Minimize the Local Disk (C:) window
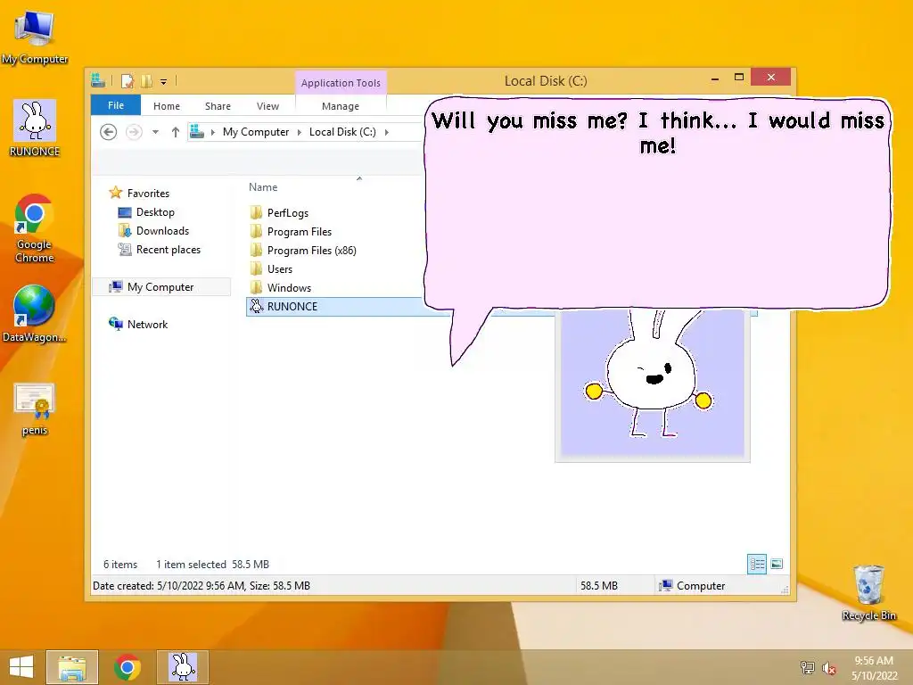Screen dimensions: 913x685 click(x=714, y=78)
